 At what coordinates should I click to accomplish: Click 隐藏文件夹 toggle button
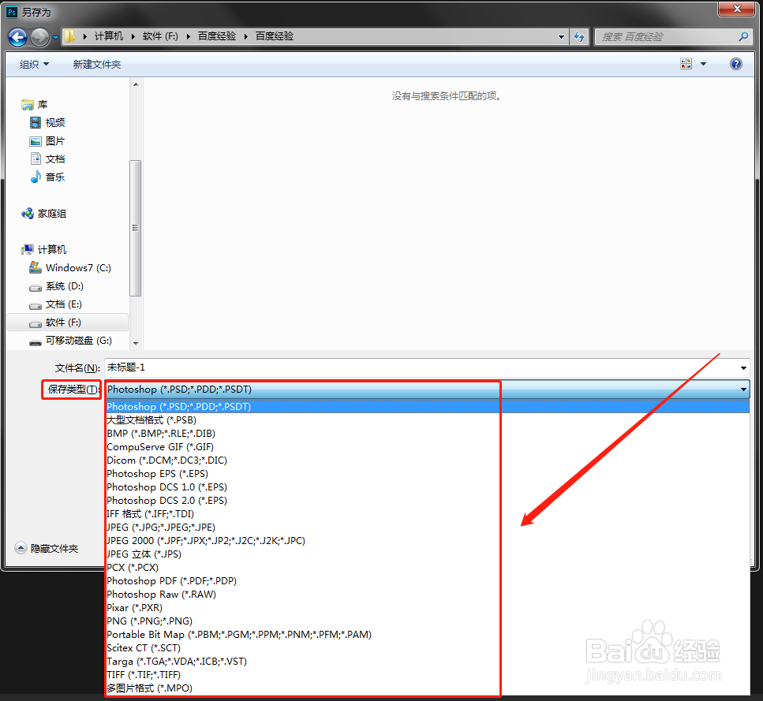(x=47, y=548)
